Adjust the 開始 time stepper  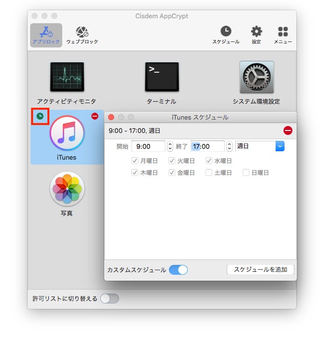tap(170, 146)
